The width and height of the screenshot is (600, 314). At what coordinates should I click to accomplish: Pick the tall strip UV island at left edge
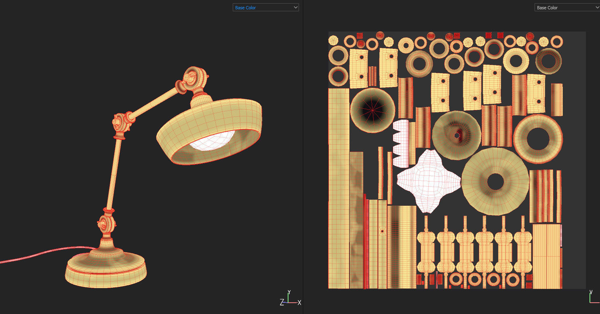[x=339, y=188]
